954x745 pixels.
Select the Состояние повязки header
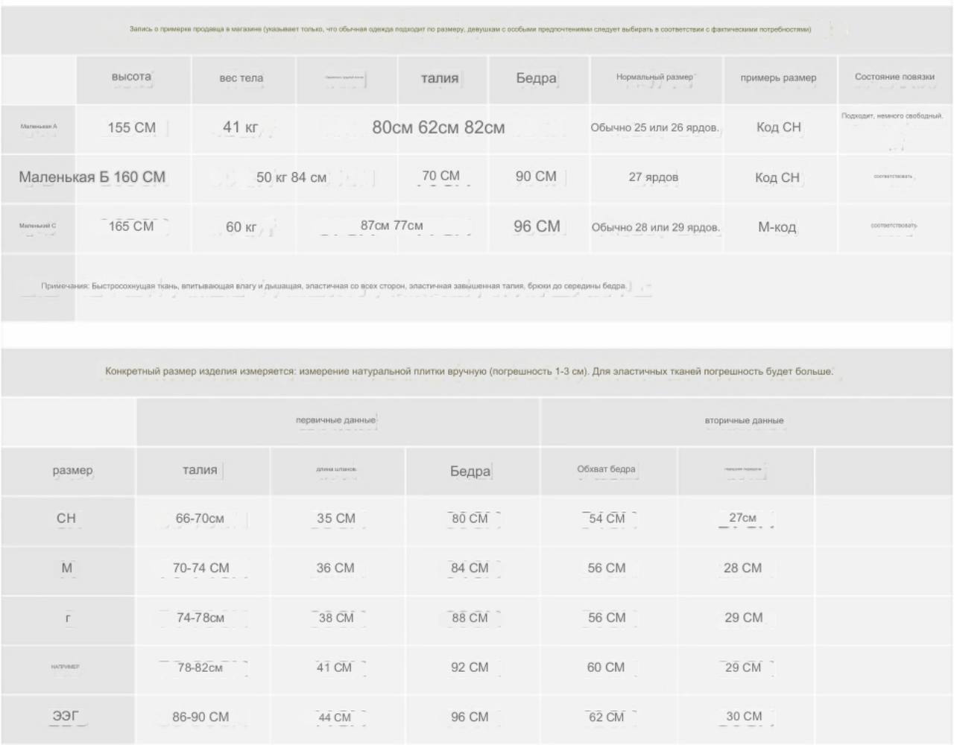[x=894, y=77]
